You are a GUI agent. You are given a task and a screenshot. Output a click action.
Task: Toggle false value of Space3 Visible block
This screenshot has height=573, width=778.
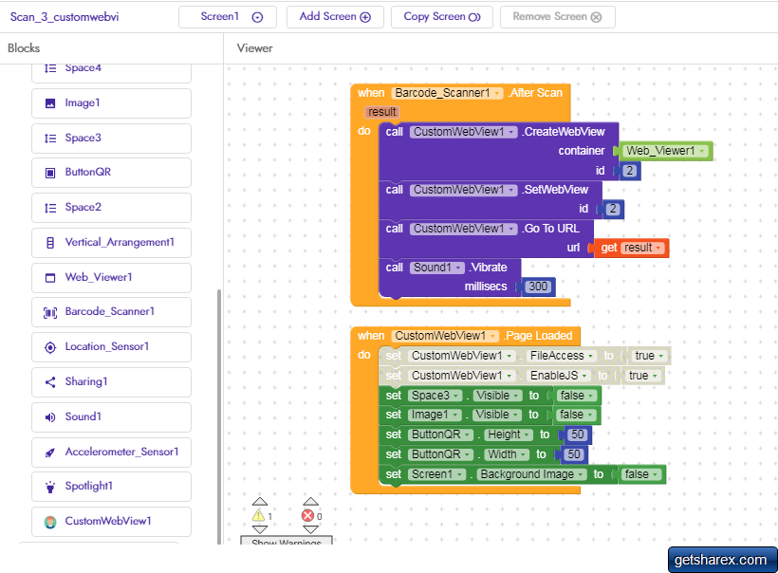click(x=577, y=396)
